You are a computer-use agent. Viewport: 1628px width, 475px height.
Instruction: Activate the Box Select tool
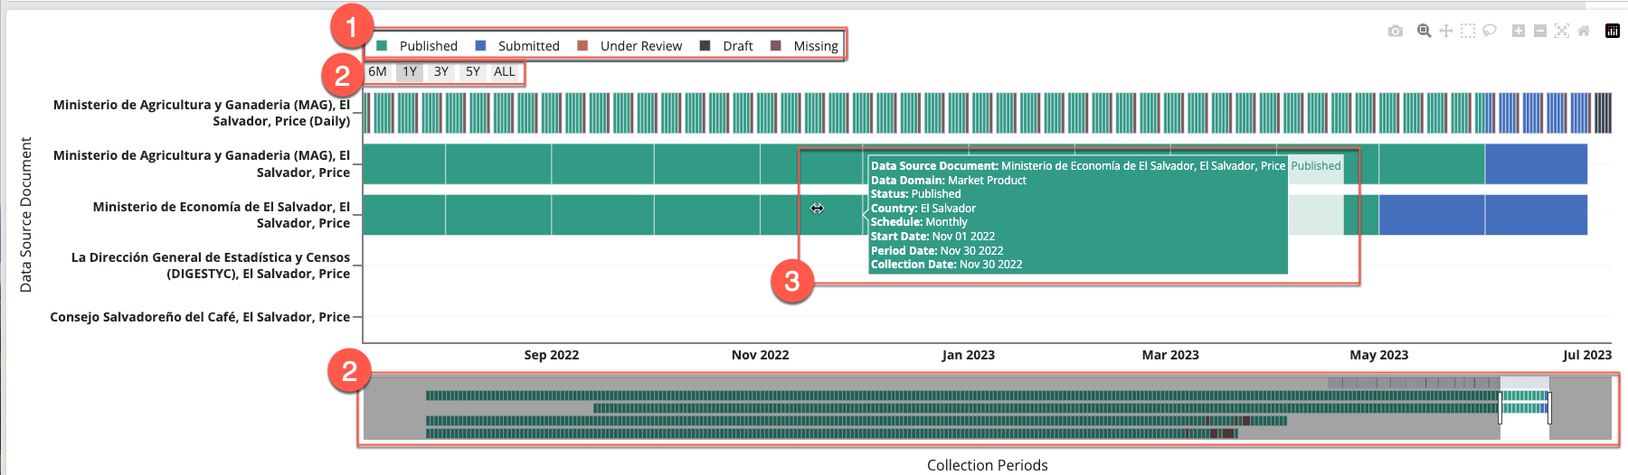coord(1467,31)
